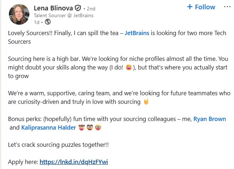Click the globe public visibility icon
The image size is (234, 169).
[x=49, y=22]
